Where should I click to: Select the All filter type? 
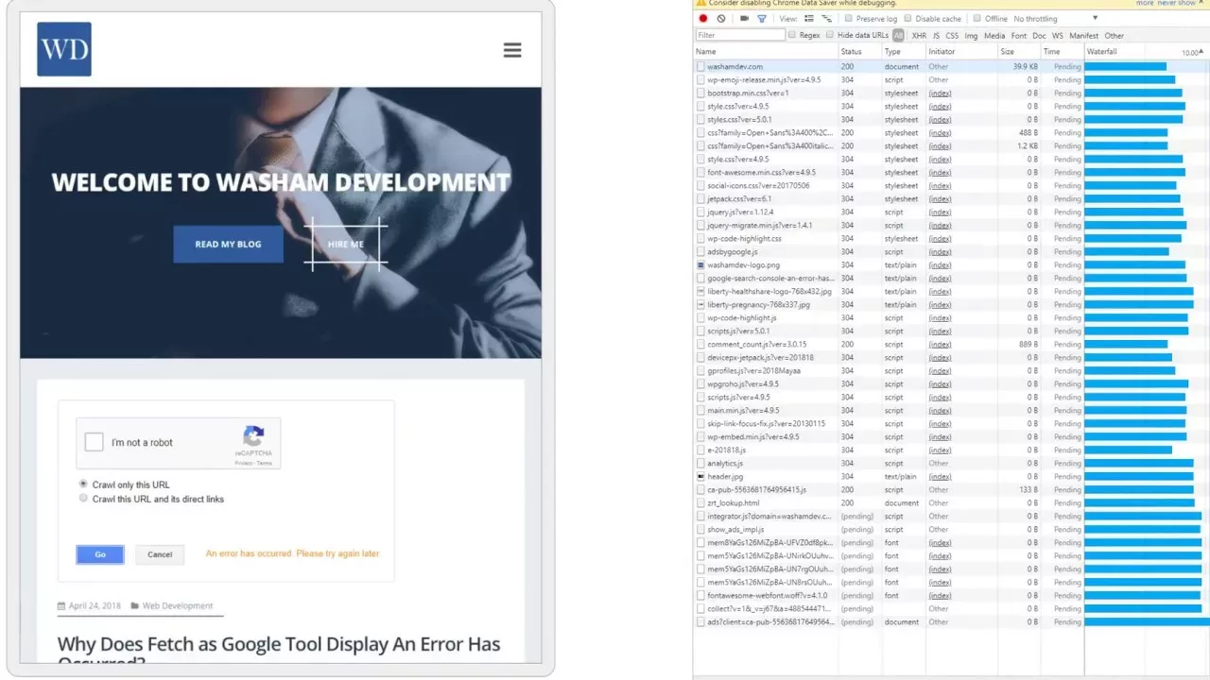[898, 35]
